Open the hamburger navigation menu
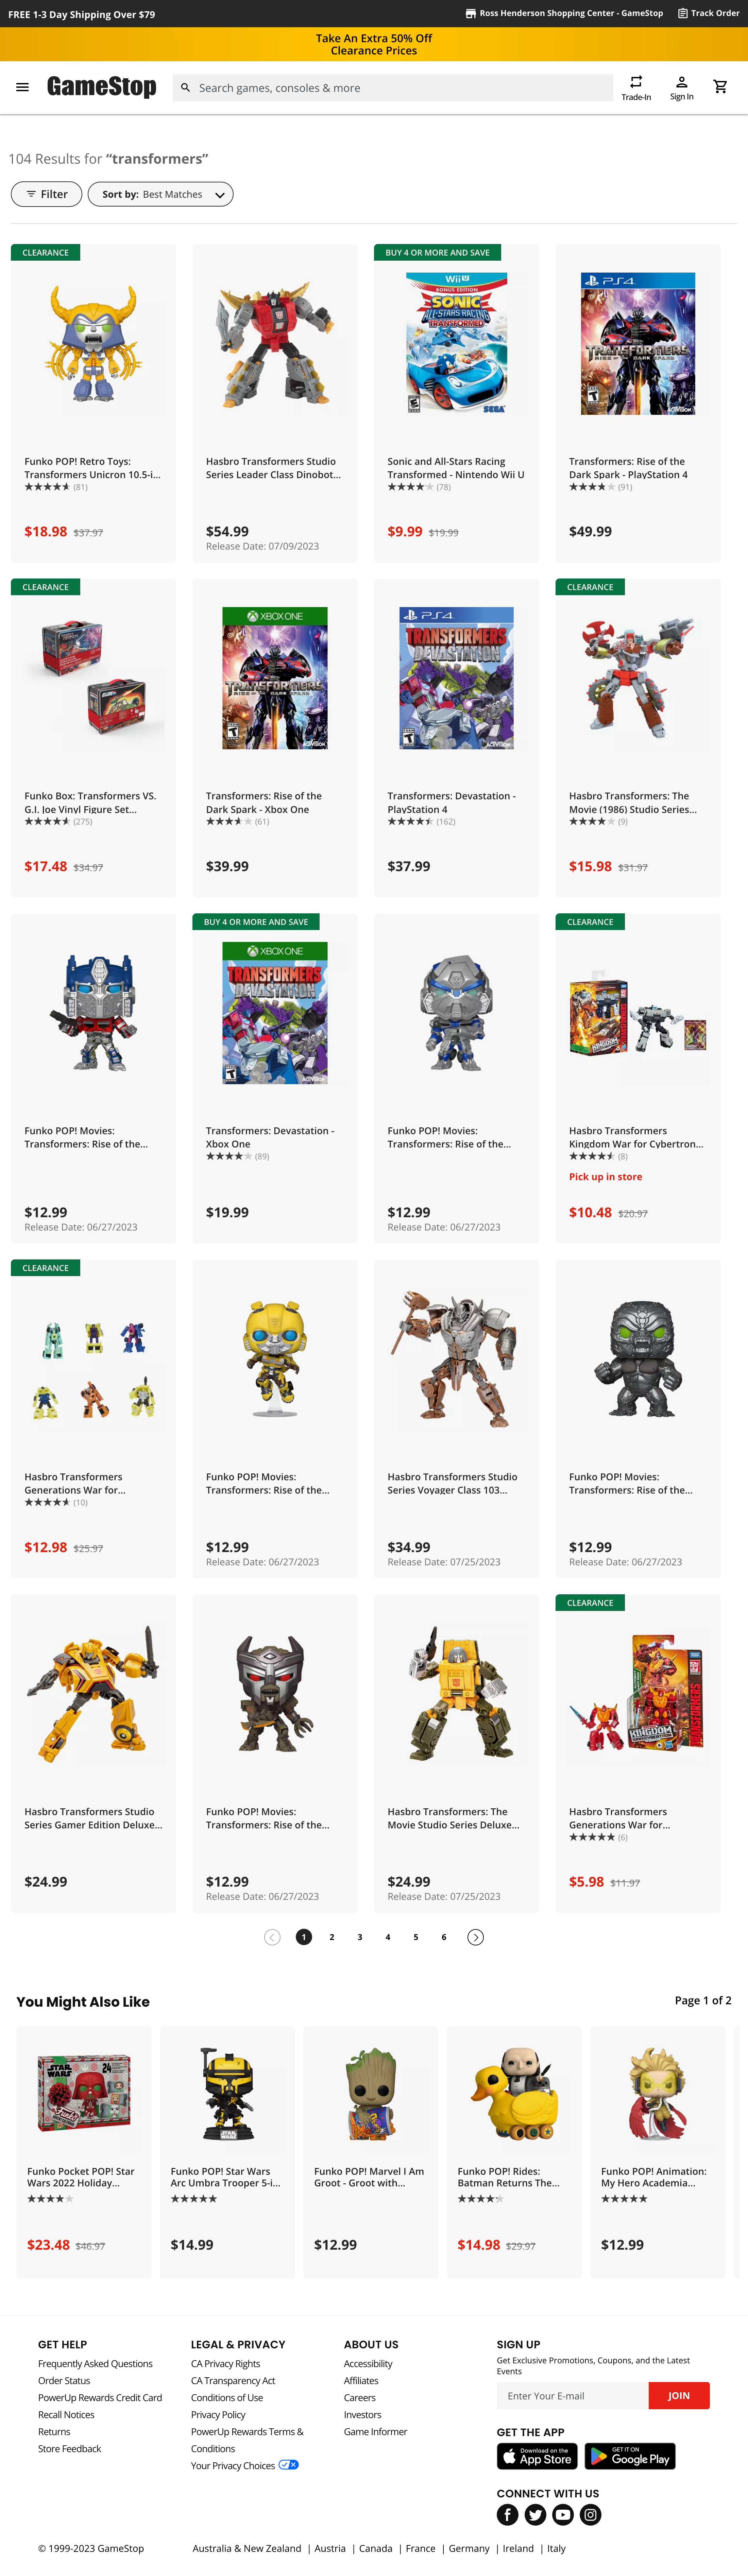 click(22, 87)
